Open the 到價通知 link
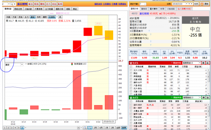Screen dimensions: 211x130 122,4
